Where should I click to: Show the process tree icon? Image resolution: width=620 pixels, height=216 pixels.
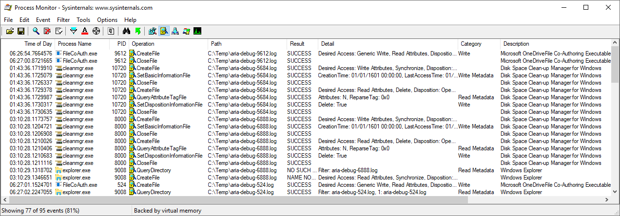111,31
